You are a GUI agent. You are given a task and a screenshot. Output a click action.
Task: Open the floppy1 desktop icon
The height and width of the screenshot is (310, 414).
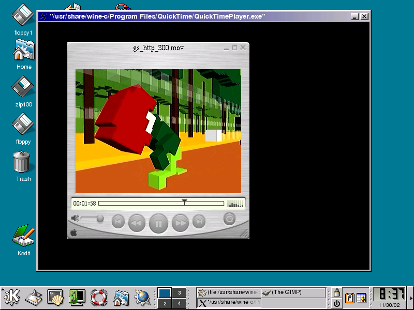coord(23,20)
